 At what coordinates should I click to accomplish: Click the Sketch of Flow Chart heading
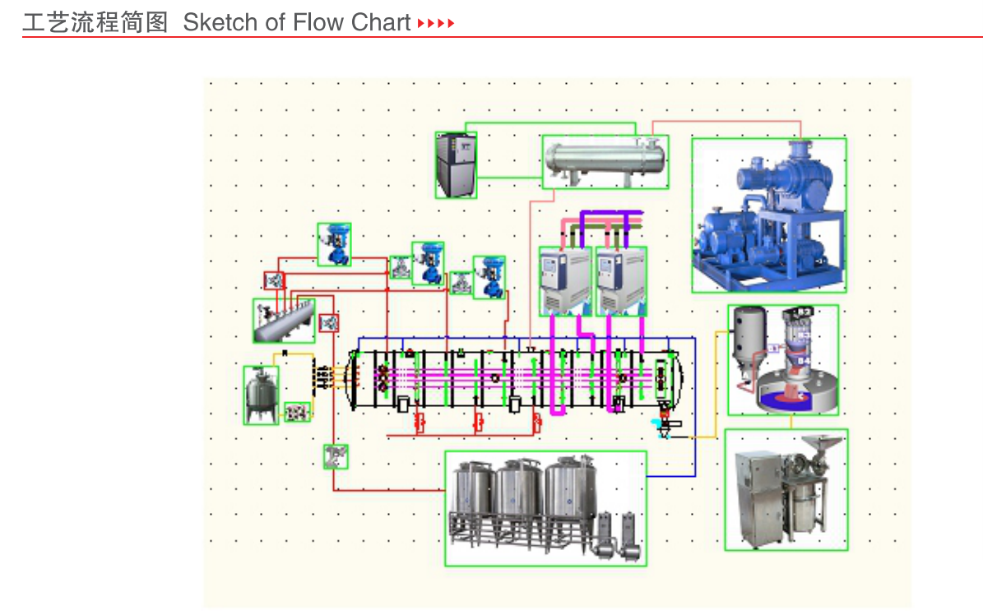tap(296, 22)
